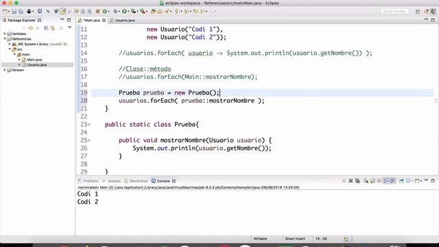Click the Debug bug icon
439x247 pixels.
pyautogui.click(x=115, y=12)
